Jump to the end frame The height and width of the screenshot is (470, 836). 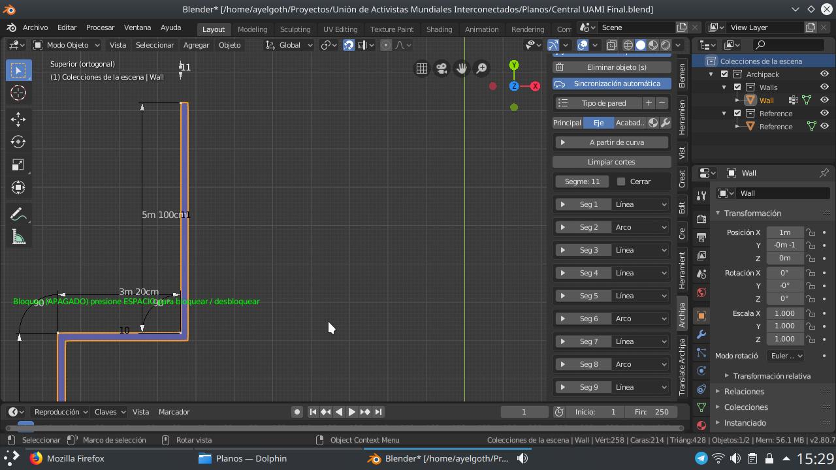(x=378, y=412)
